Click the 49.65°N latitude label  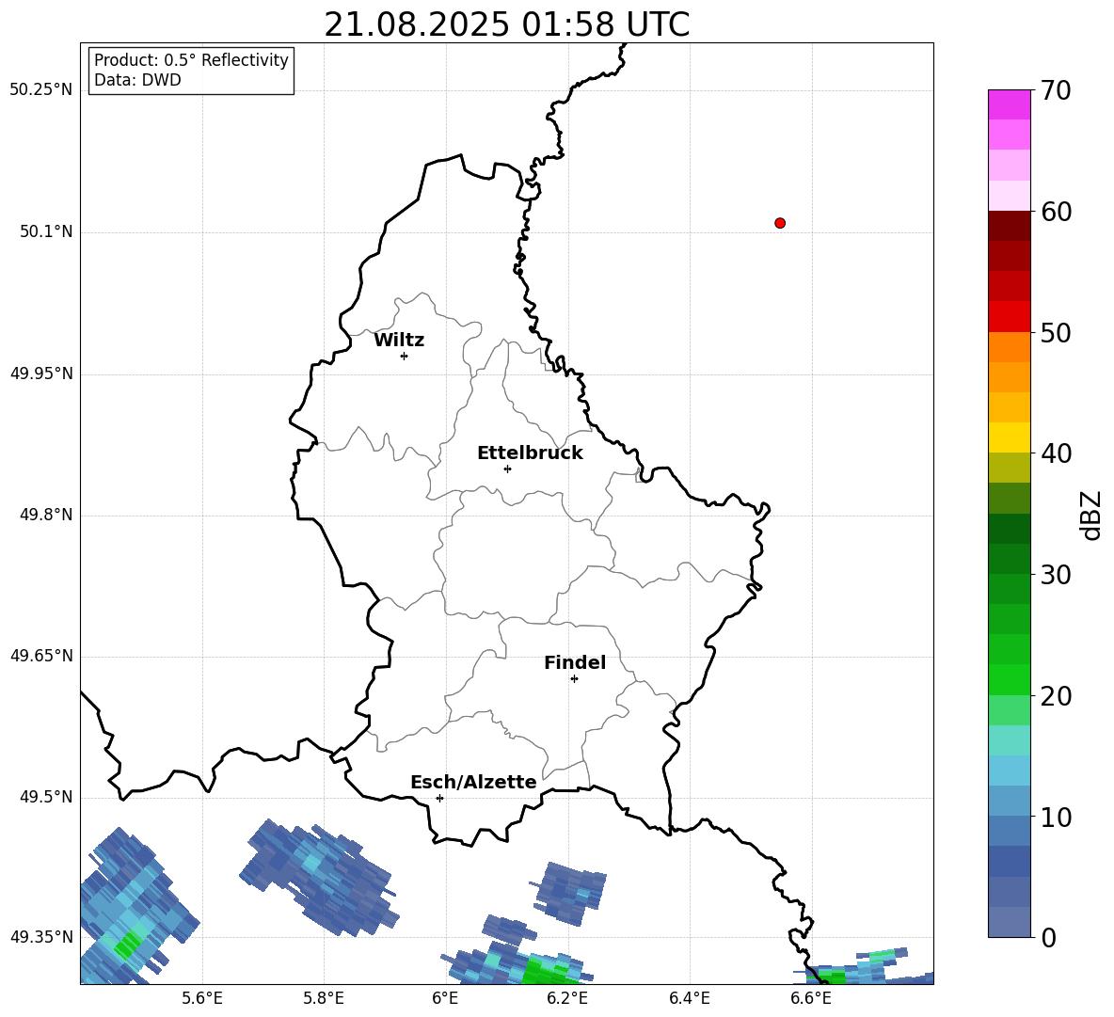click(x=41, y=656)
